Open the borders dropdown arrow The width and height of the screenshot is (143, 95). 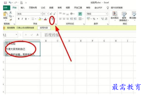[36, 19]
